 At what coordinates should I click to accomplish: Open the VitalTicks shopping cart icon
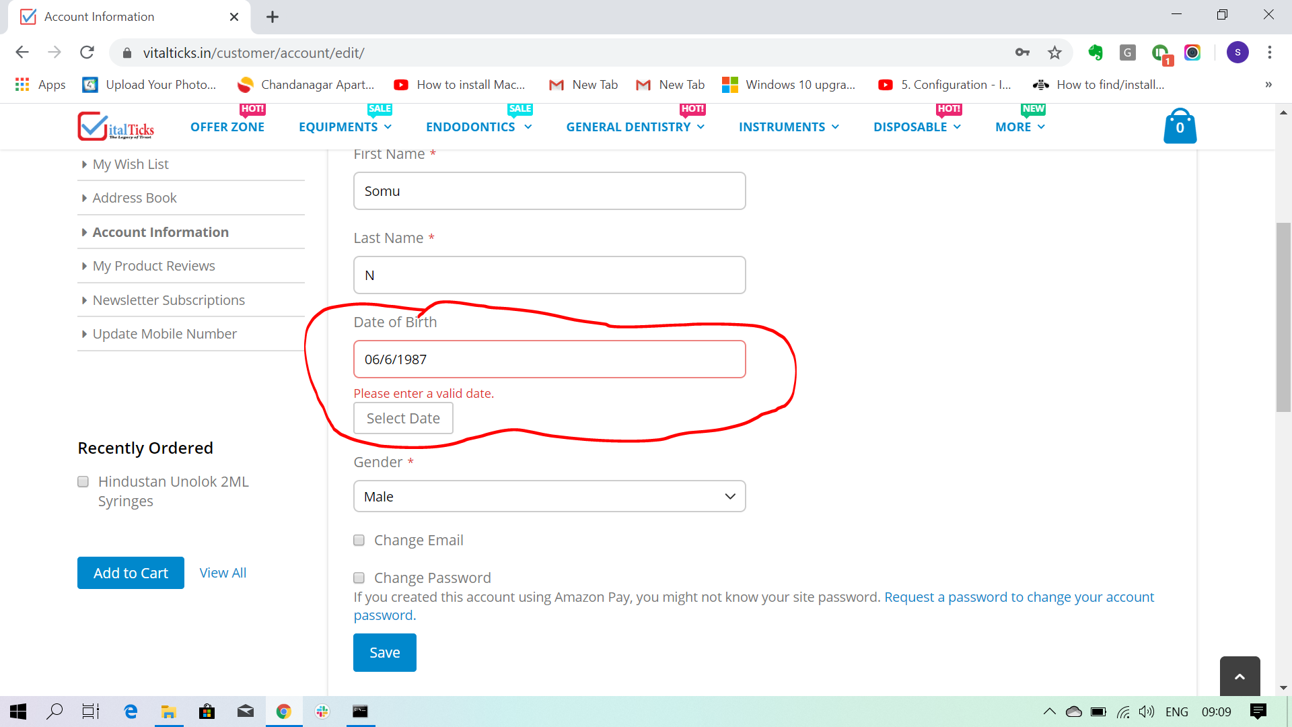click(x=1180, y=126)
